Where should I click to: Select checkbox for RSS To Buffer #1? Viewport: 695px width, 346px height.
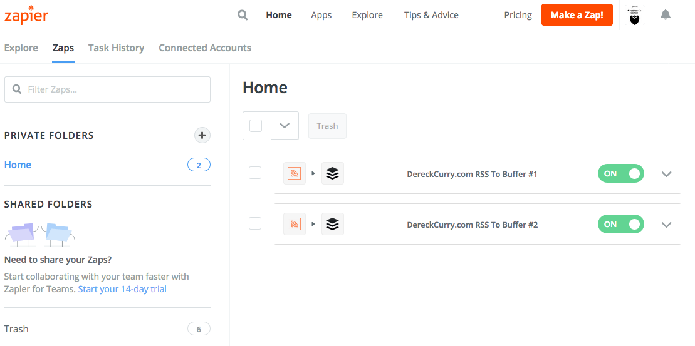(255, 173)
